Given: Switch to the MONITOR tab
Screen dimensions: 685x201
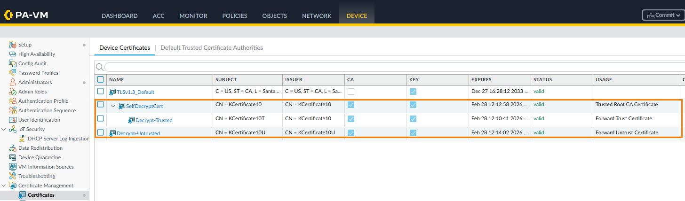Looking at the screenshot, I should 193,15.
